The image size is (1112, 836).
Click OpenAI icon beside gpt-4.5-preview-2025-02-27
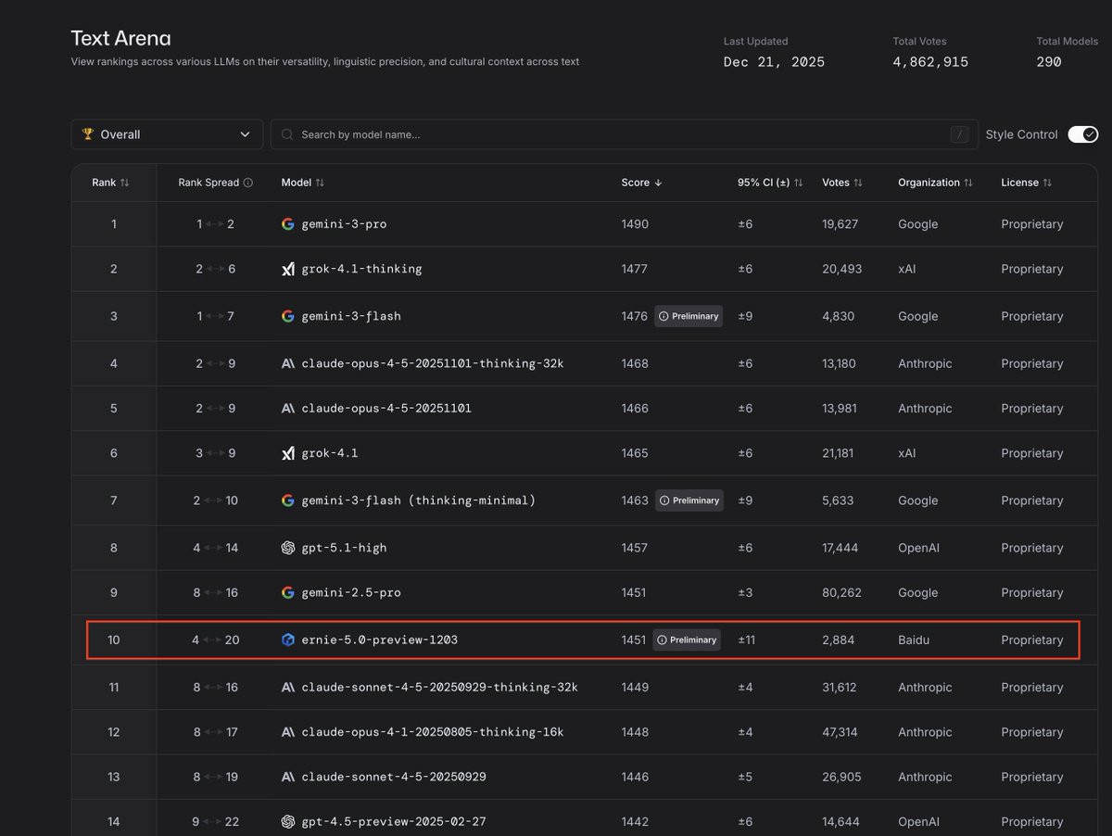(288, 821)
